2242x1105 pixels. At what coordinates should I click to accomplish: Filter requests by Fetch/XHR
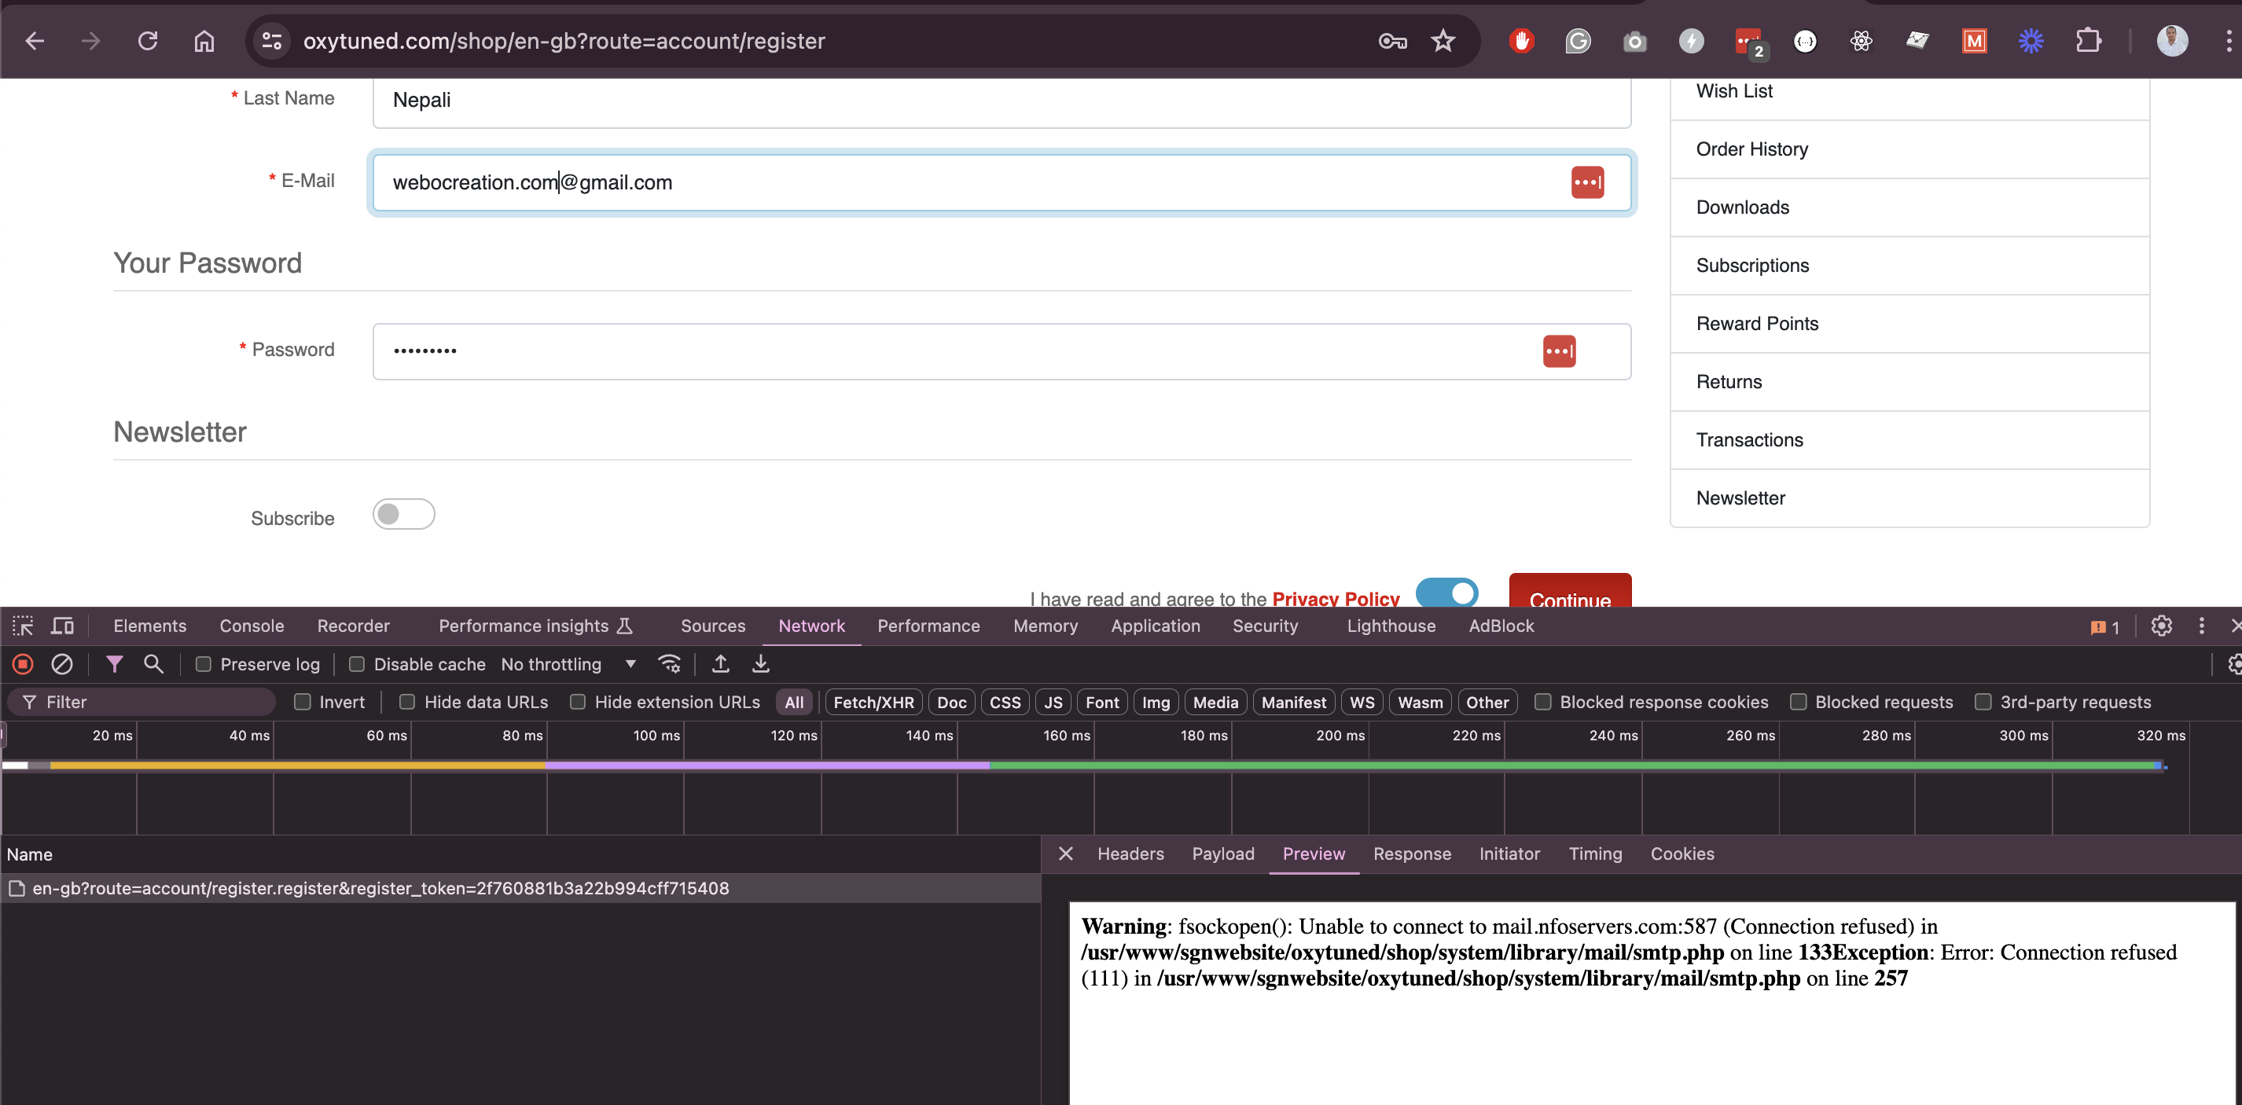pyautogui.click(x=873, y=702)
